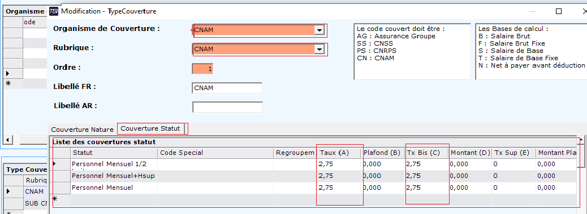Select the CNAM row in Type Couverture grid

point(34,191)
